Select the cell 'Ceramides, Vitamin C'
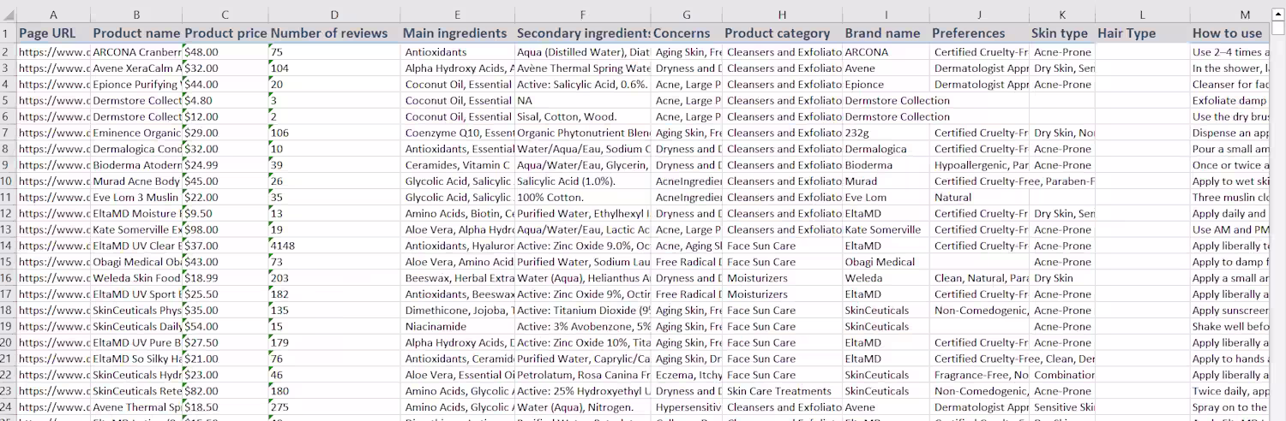 [459, 165]
